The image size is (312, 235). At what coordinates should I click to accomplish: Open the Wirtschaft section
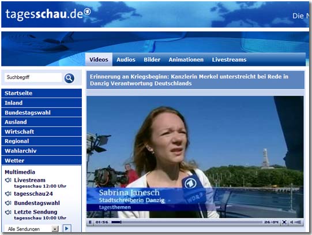click(42, 132)
